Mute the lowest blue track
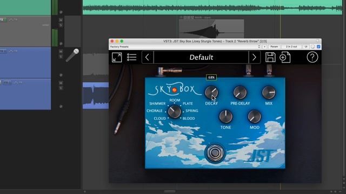This screenshot has height=194, width=346. (61, 83)
